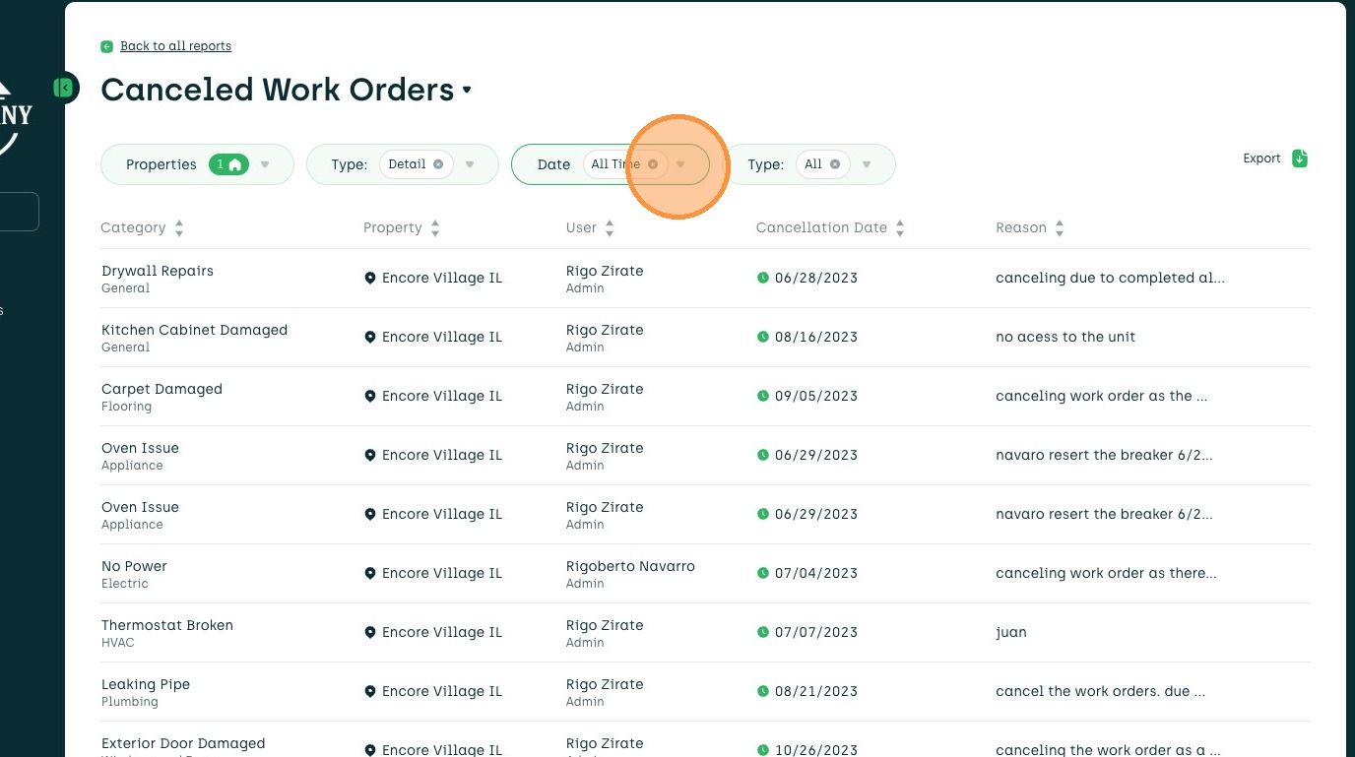Sort the table by Category
This screenshot has height=757, width=1355.
pos(179,228)
